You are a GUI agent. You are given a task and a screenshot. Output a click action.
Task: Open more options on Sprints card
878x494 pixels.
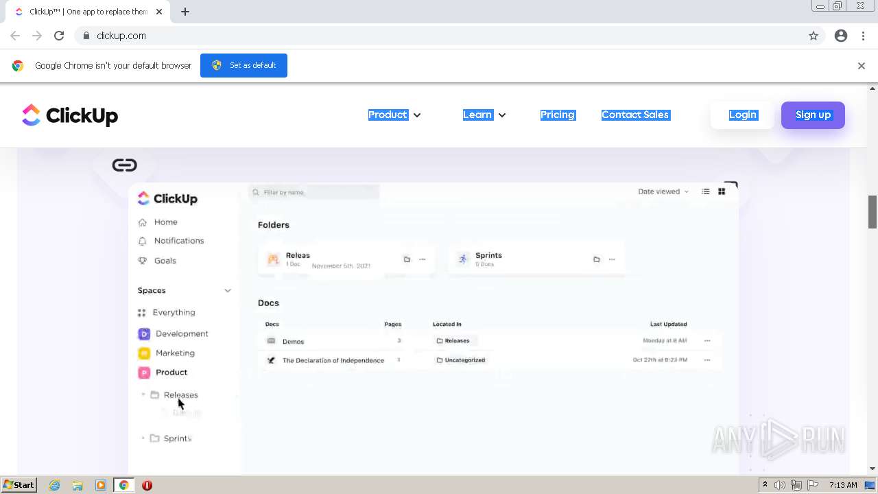(x=612, y=259)
